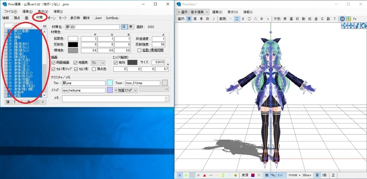Toggle the red triangle display icon

click(x=204, y=175)
